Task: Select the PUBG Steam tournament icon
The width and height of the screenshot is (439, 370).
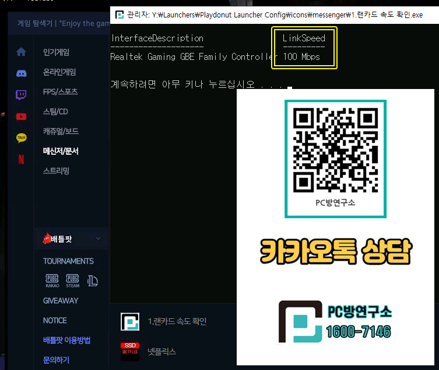Action: click(72, 281)
